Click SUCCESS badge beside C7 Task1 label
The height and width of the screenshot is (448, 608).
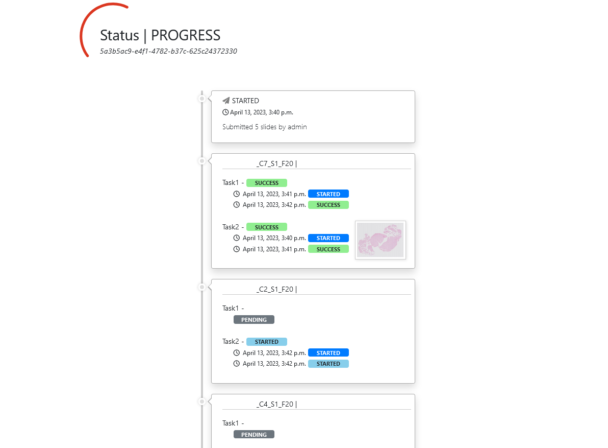(x=266, y=183)
